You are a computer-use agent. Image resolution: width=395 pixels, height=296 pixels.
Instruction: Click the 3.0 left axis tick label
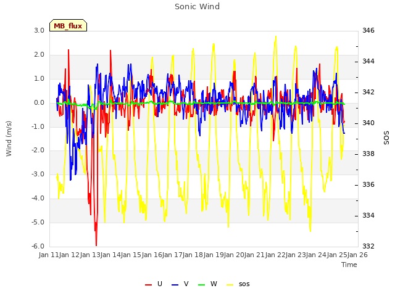(39, 30)
